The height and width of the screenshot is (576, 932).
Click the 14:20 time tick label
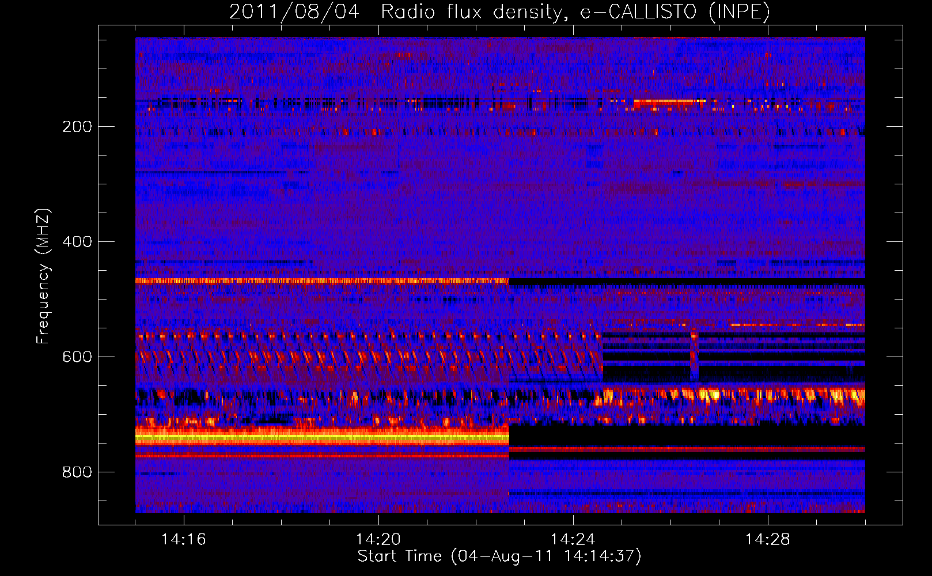click(x=378, y=540)
